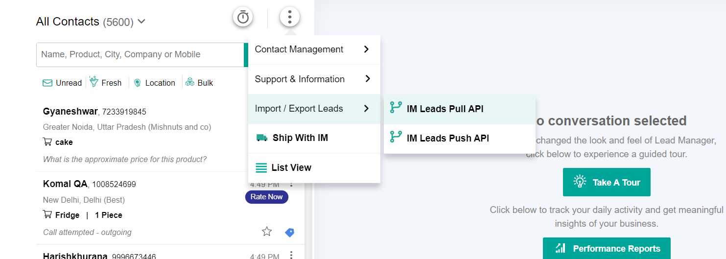Click the IM Leads Pull API branch icon
Viewport: 726px width, 259px height.
click(396, 108)
